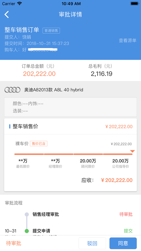The image size is (141, 251).
Task: Tap the green submitted step dot
Action: [27, 231]
